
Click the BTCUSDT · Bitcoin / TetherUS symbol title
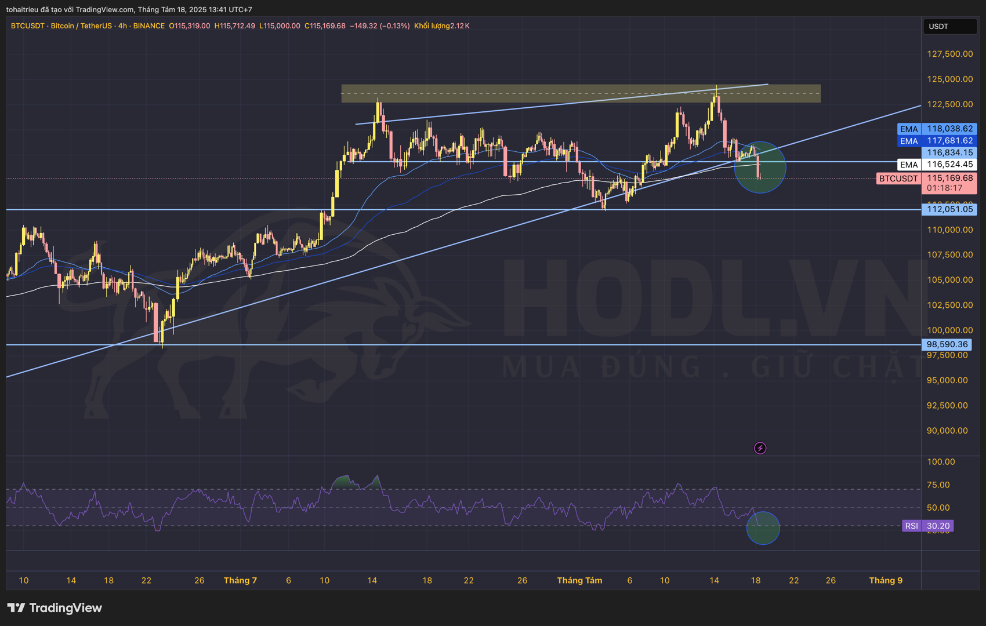tap(61, 26)
